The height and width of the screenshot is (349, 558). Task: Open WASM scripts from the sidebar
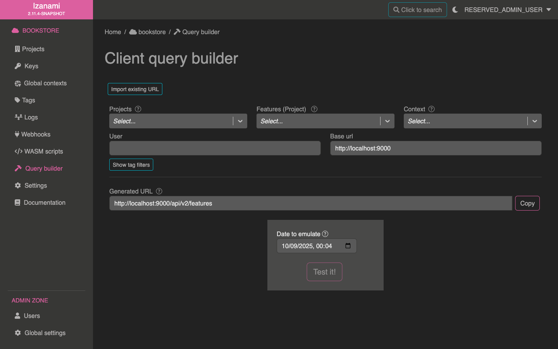coord(43,151)
